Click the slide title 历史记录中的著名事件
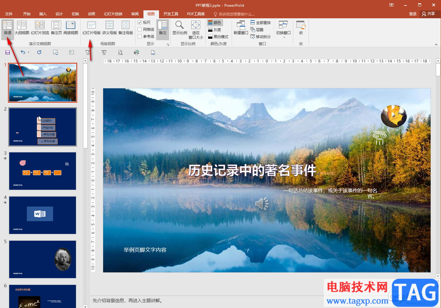The width and height of the screenshot is (441, 308). click(252, 170)
